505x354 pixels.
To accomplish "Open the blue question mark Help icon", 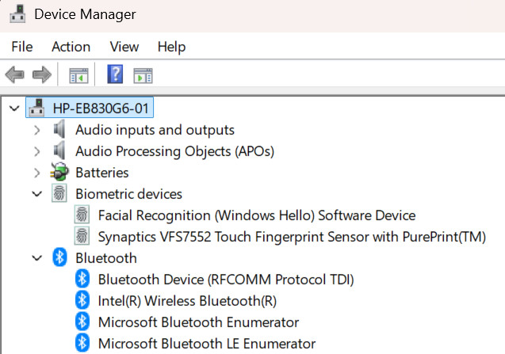I will (x=115, y=74).
